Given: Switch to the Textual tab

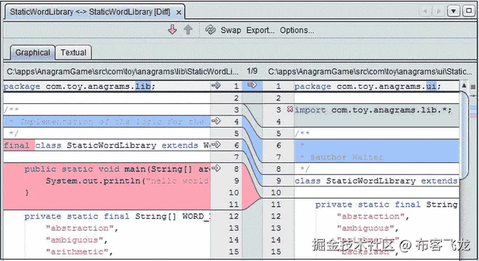Looking at the screenshot, I should [73, 53].
